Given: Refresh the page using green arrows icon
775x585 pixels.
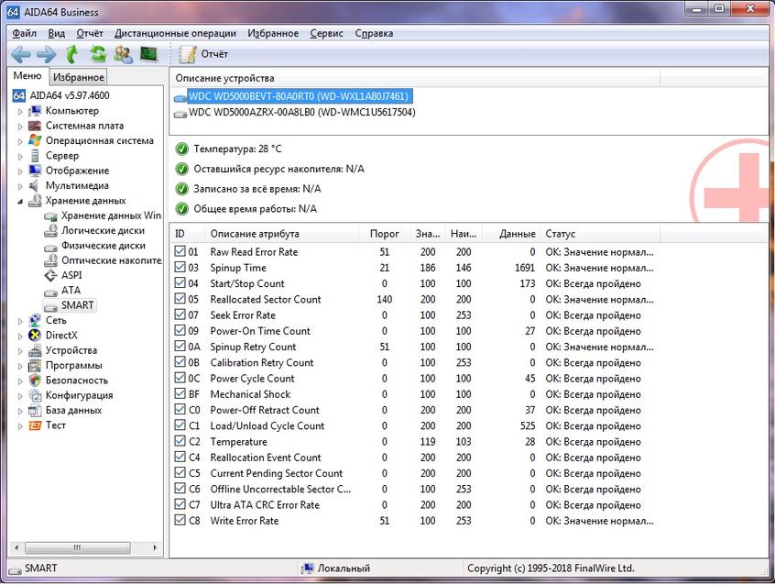Looking at the screenshot, I should 98,54.
